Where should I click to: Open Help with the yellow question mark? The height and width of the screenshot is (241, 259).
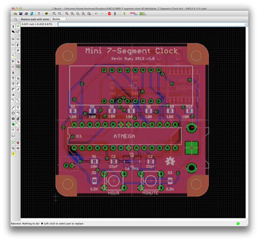click(124, 13)
